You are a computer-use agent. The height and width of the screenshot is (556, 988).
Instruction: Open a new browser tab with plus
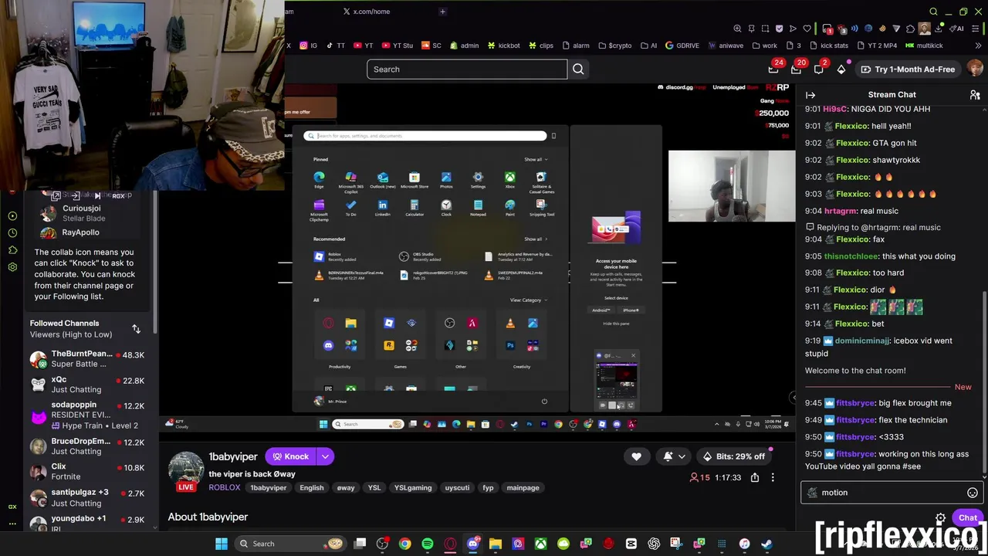pyautogui.click(x=442, y=12)
